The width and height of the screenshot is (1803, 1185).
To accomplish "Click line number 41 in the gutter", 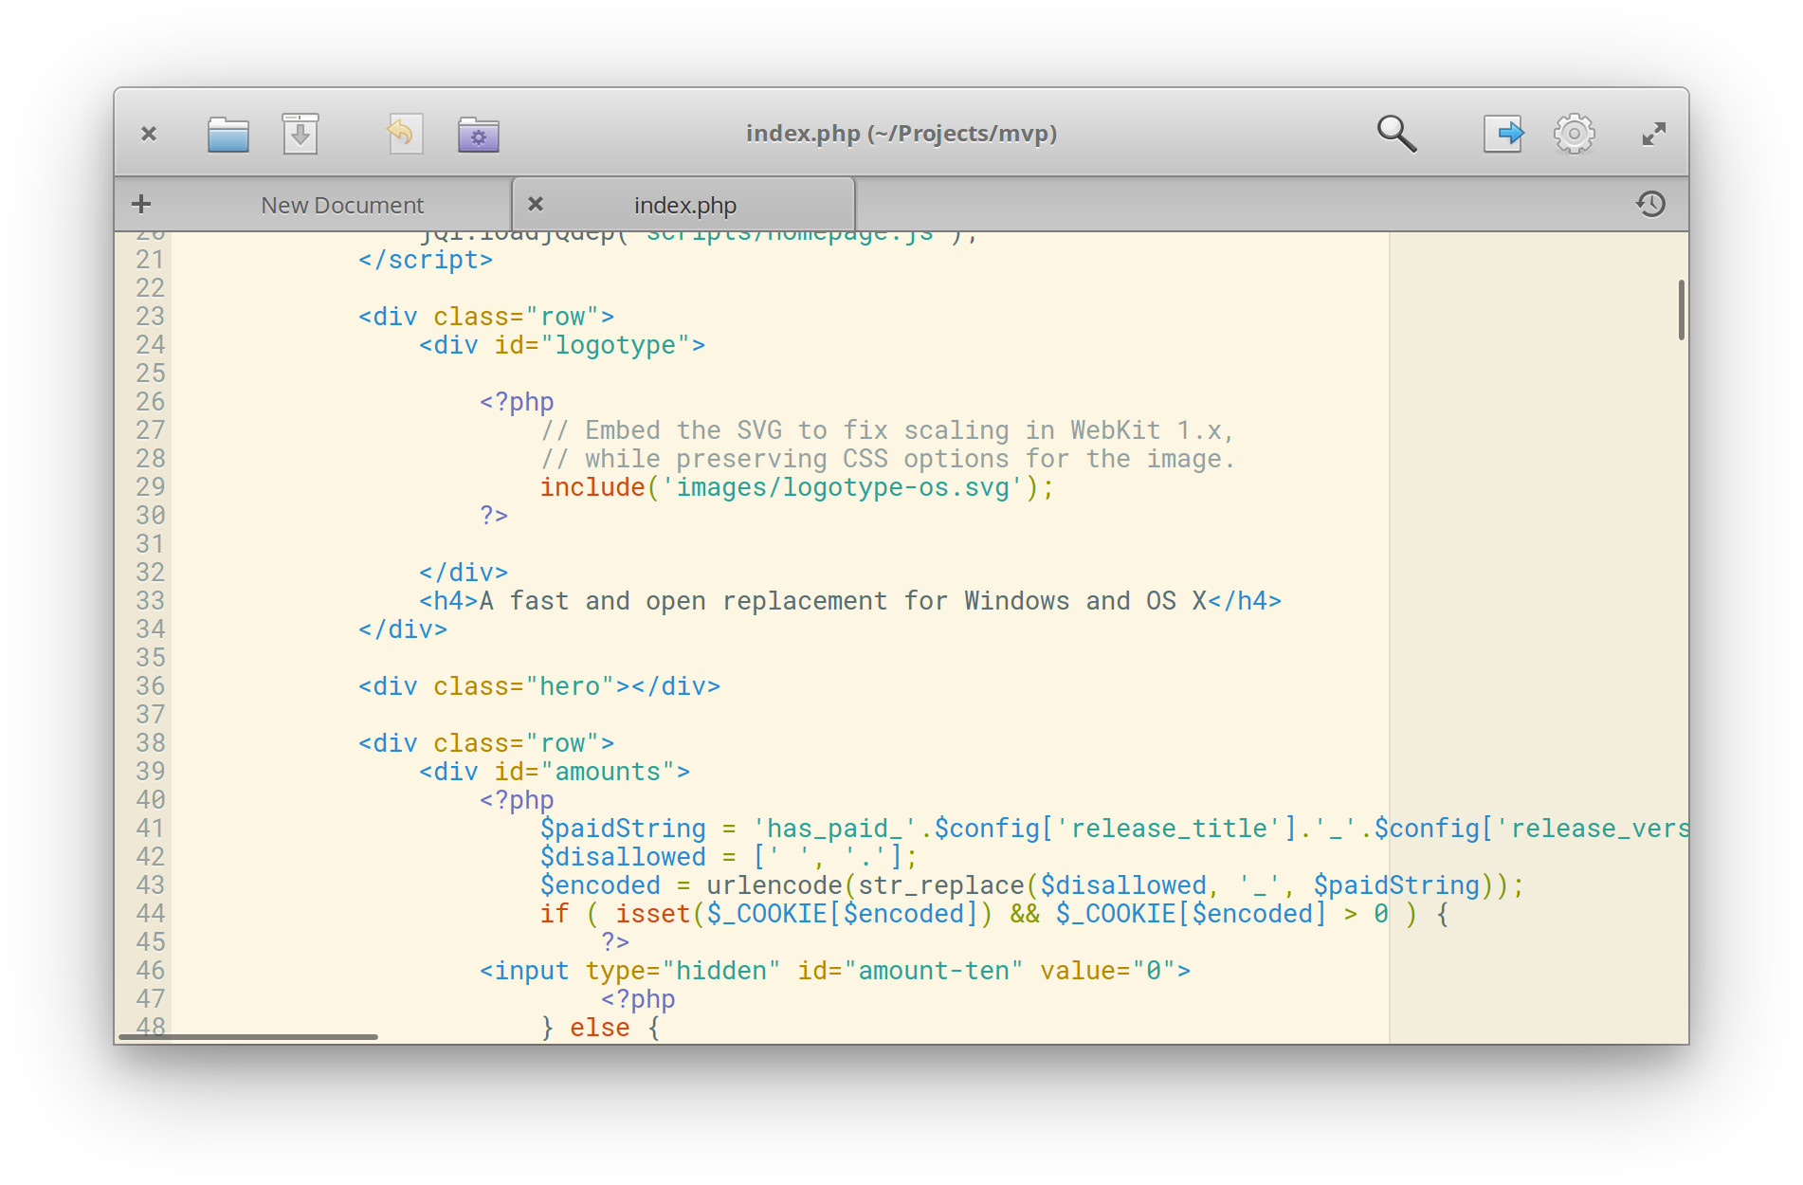I will click(x=151, y=829).
